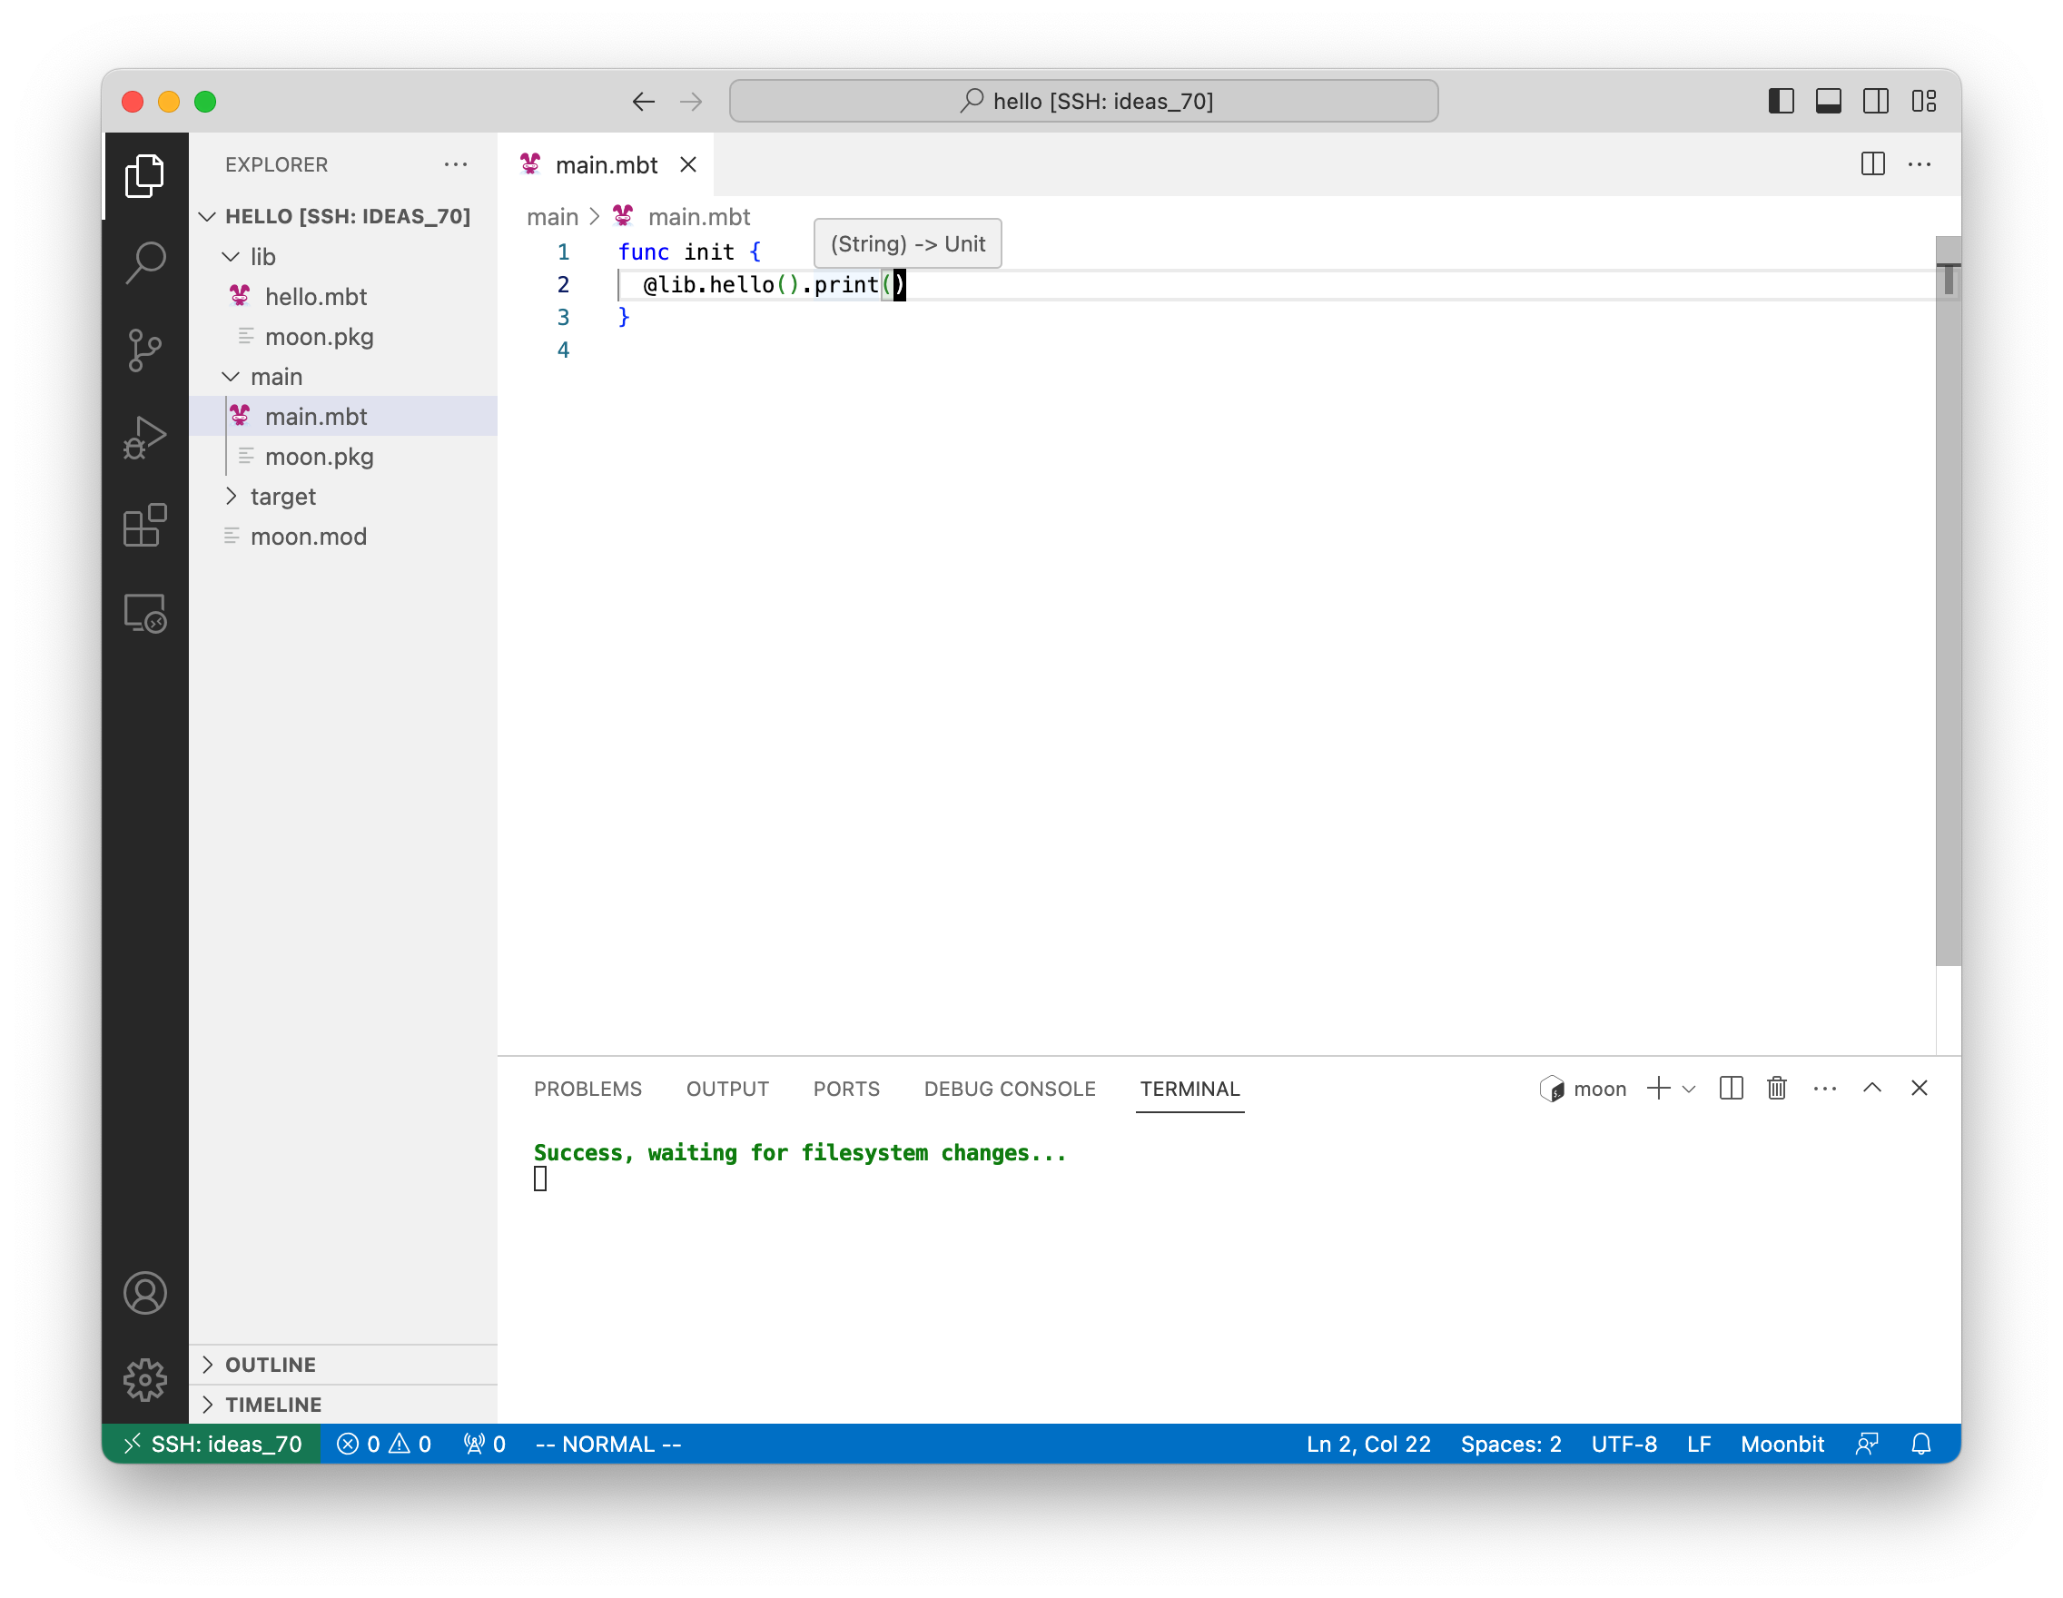The width and height of the screenshot is (2063, 1598).
Task: Toggle primary side bar visibility
Action: (1781, 101)
